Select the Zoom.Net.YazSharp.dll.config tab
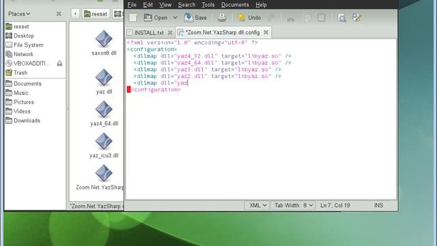437x246 pixels. (x=223, y=32)
